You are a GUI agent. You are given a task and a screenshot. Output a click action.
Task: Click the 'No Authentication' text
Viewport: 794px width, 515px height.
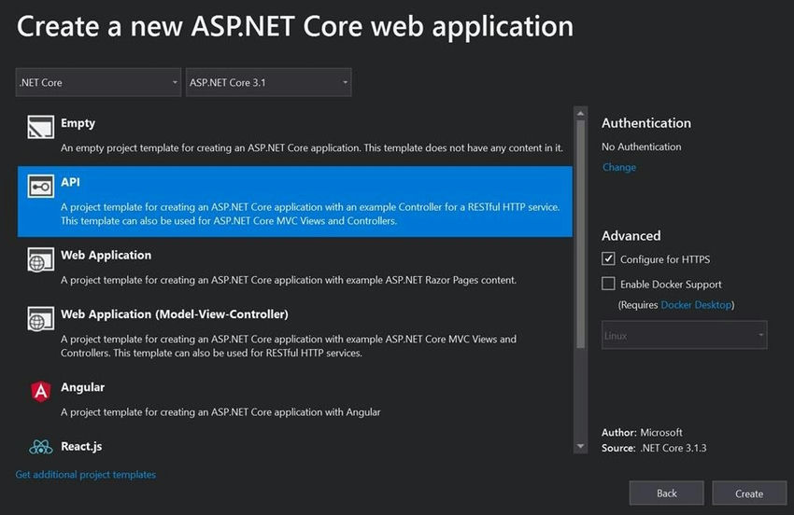tap(641, 146)
